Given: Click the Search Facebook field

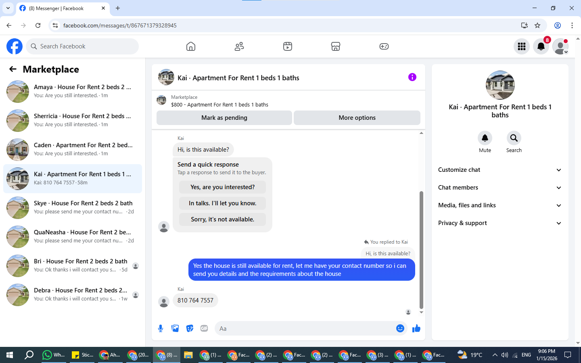Looking at the screenshot, I should coord(82,46).
